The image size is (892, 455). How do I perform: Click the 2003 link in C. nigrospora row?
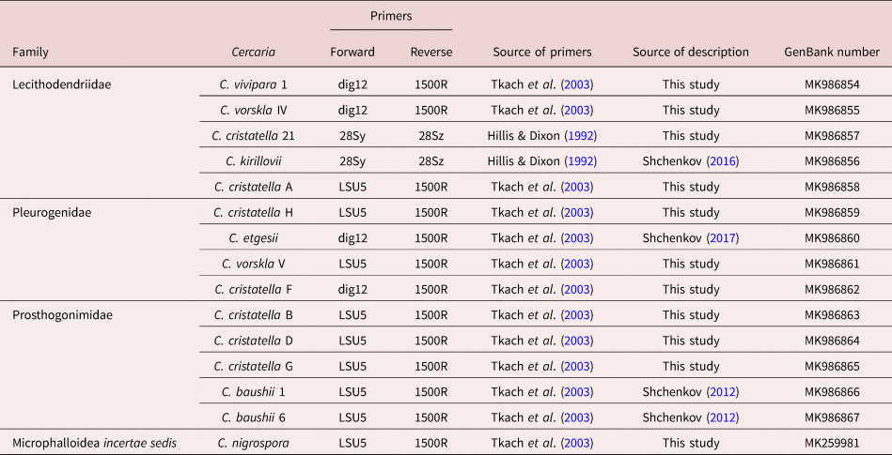click(577, 442)
